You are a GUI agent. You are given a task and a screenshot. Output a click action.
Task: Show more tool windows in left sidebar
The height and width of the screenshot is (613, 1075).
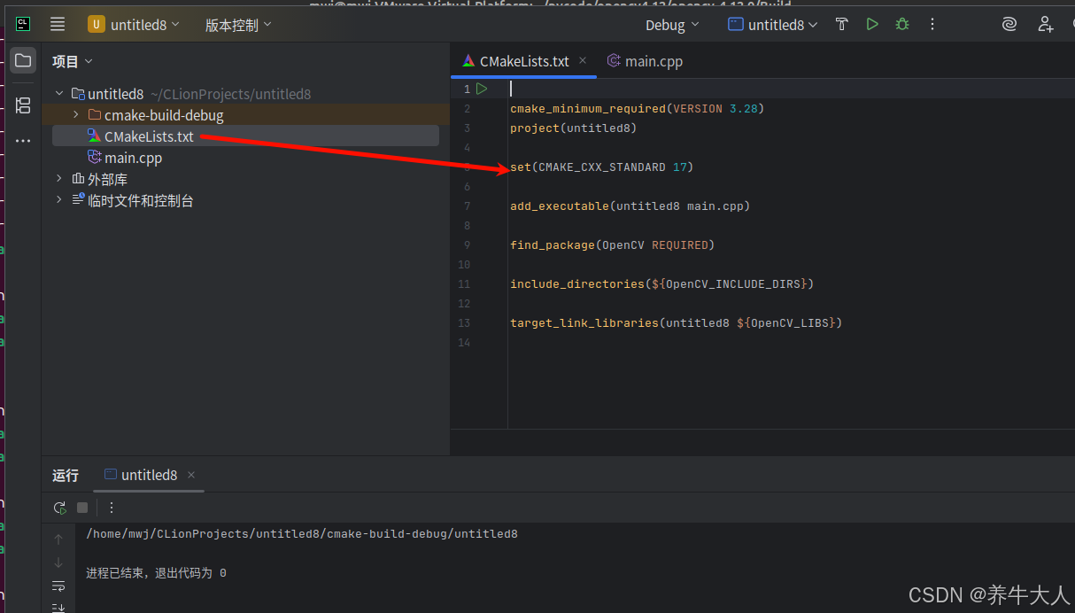[23, 141]
